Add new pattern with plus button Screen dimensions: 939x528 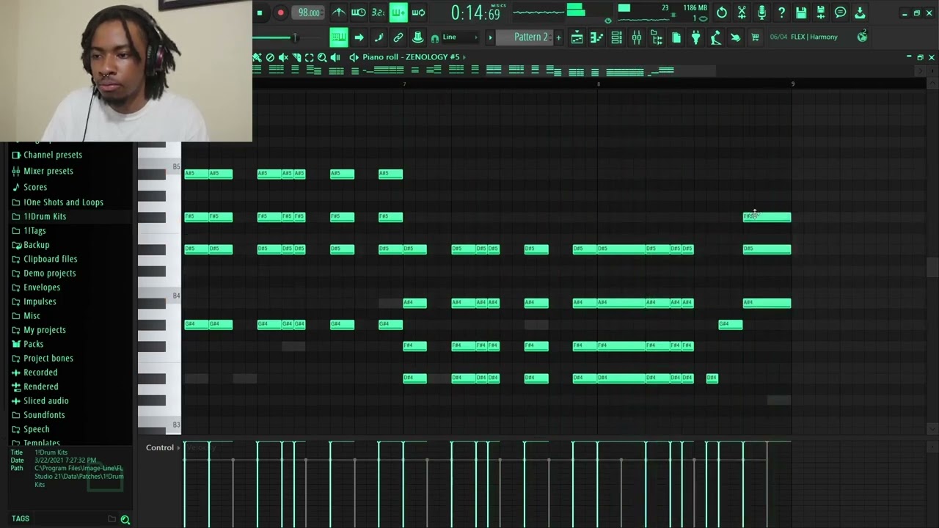coord(558,37)
